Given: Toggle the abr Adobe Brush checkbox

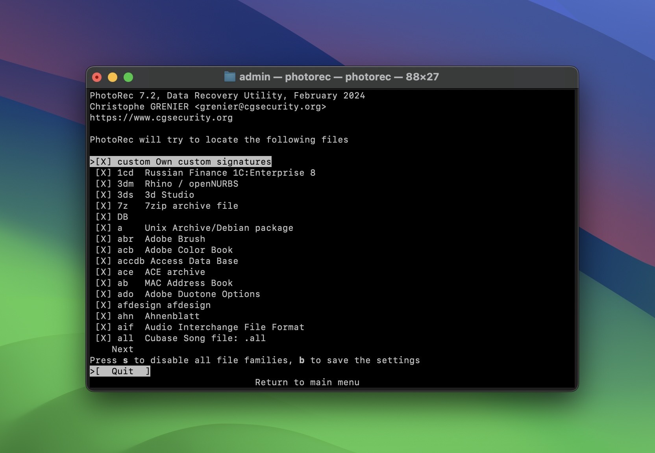Looking at the screenshot, I should (x=104, y=239).
